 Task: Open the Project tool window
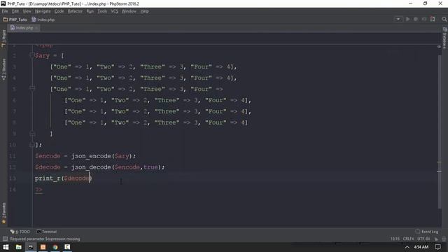pos(3,38)
